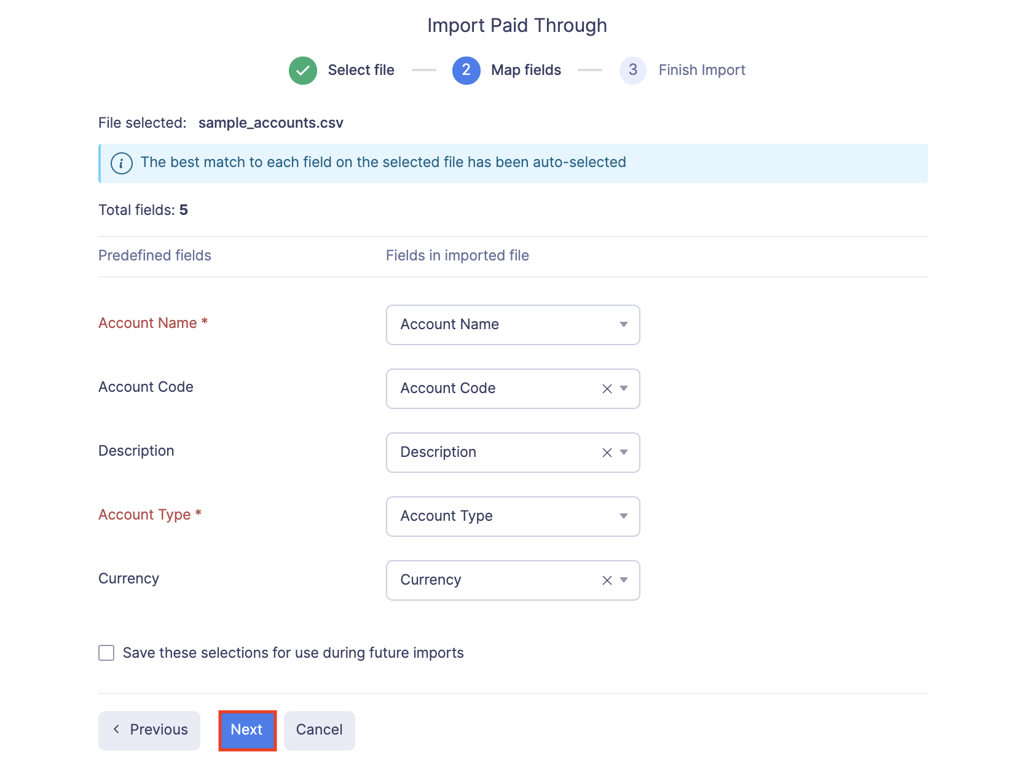Clear the Account Code mapping with the X icon

click(x=606, y=388)
